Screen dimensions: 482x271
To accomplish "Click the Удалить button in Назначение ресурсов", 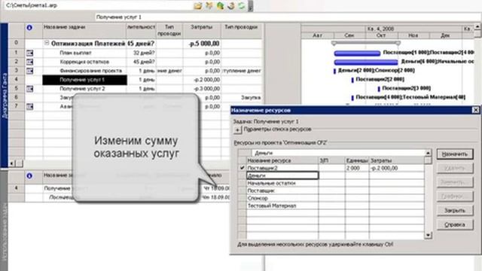I will click(455, 168).
